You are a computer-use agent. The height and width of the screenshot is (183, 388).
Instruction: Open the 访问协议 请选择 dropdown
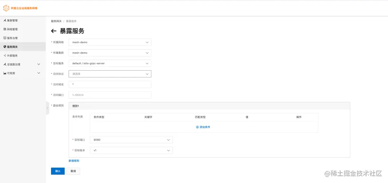(x=110, y=74)
